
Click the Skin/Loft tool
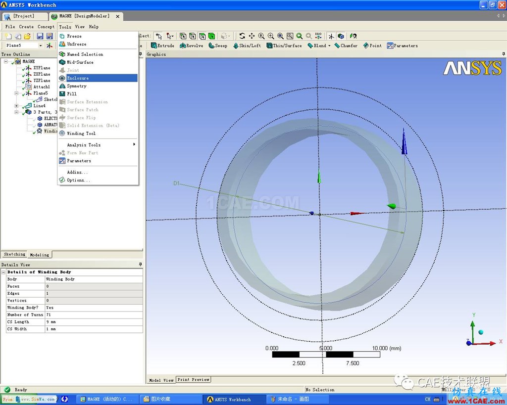tap(247, 45)
